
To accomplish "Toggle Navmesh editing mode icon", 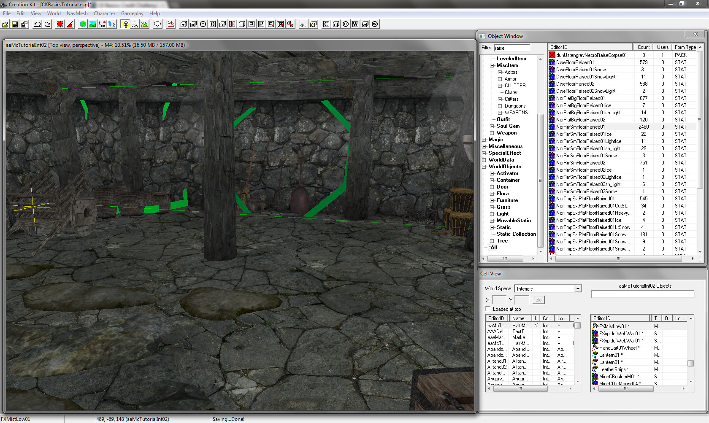I will [x=171, y=24].
